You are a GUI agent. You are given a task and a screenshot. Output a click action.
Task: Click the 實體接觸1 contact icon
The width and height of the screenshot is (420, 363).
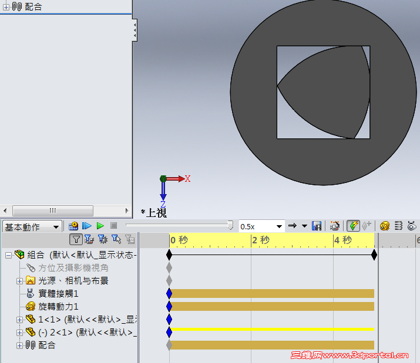(x=31, y=293)
